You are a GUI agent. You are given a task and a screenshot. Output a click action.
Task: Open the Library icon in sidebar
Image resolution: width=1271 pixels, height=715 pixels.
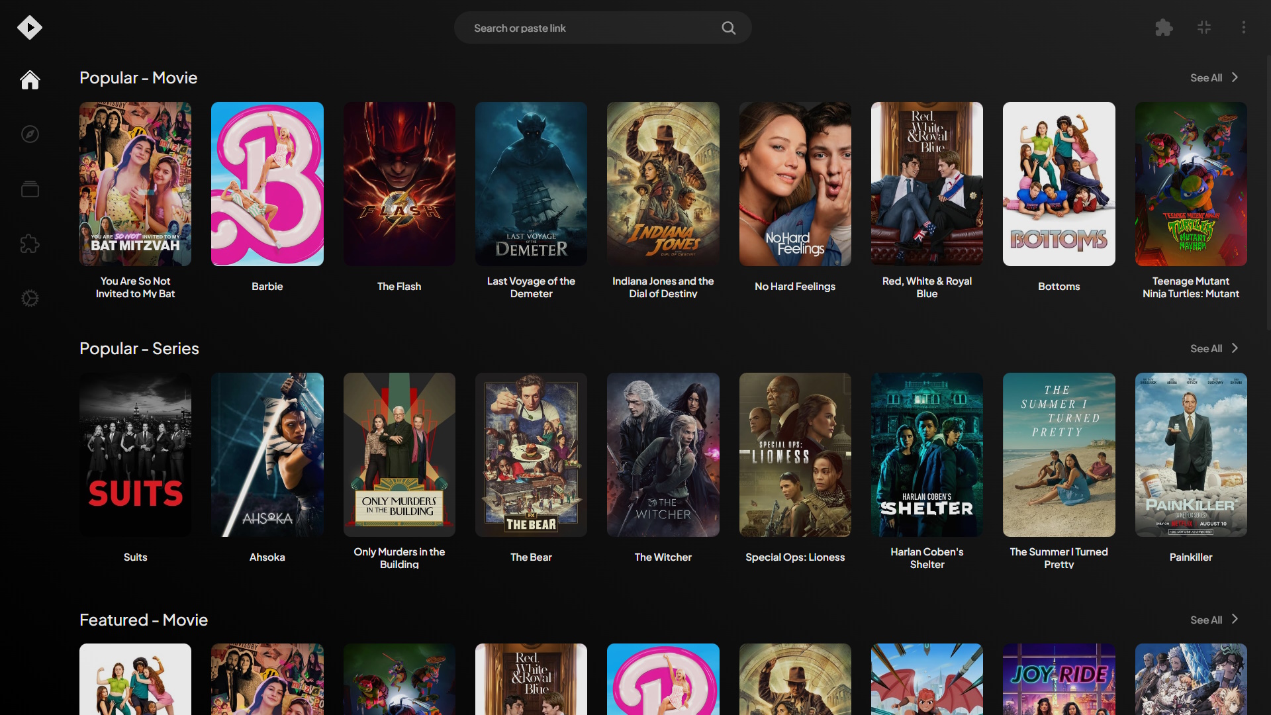tap(30, 189)
